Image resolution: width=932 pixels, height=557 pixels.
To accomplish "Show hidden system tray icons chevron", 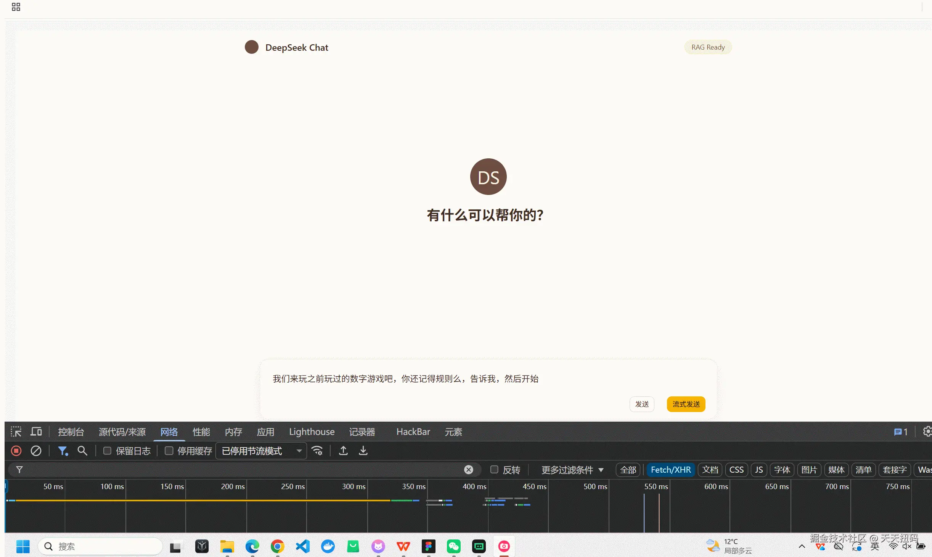I will pos(802,546).
